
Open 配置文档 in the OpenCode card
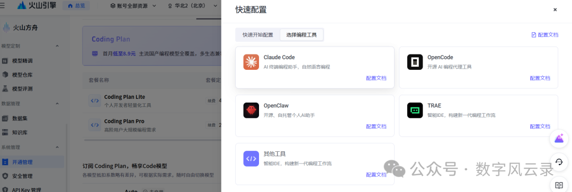coord(540,78)
